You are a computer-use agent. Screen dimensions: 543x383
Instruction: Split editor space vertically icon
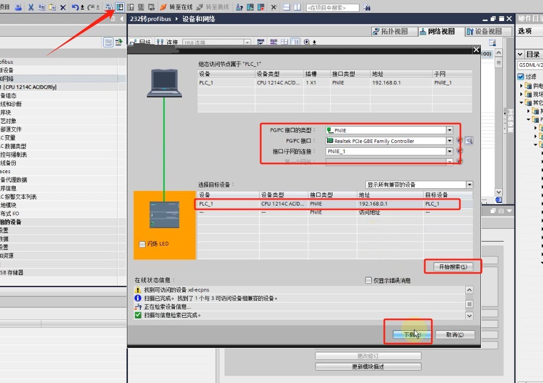pos(297,7)
